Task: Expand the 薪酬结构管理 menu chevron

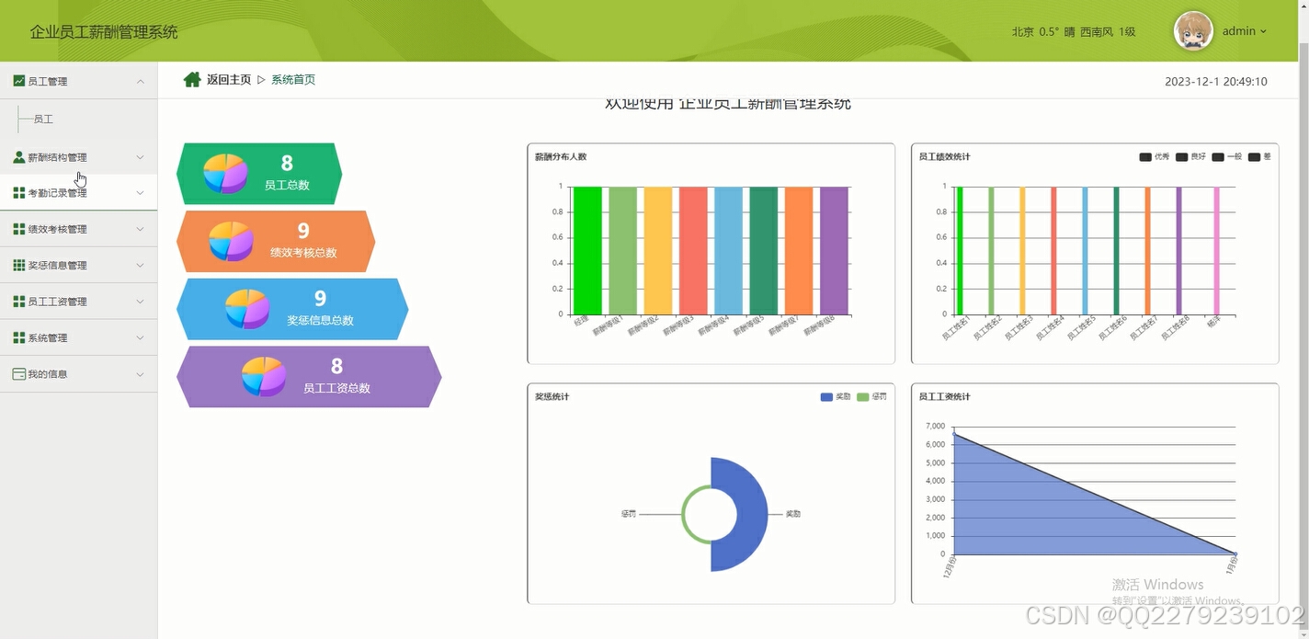Action: [140, 156]
